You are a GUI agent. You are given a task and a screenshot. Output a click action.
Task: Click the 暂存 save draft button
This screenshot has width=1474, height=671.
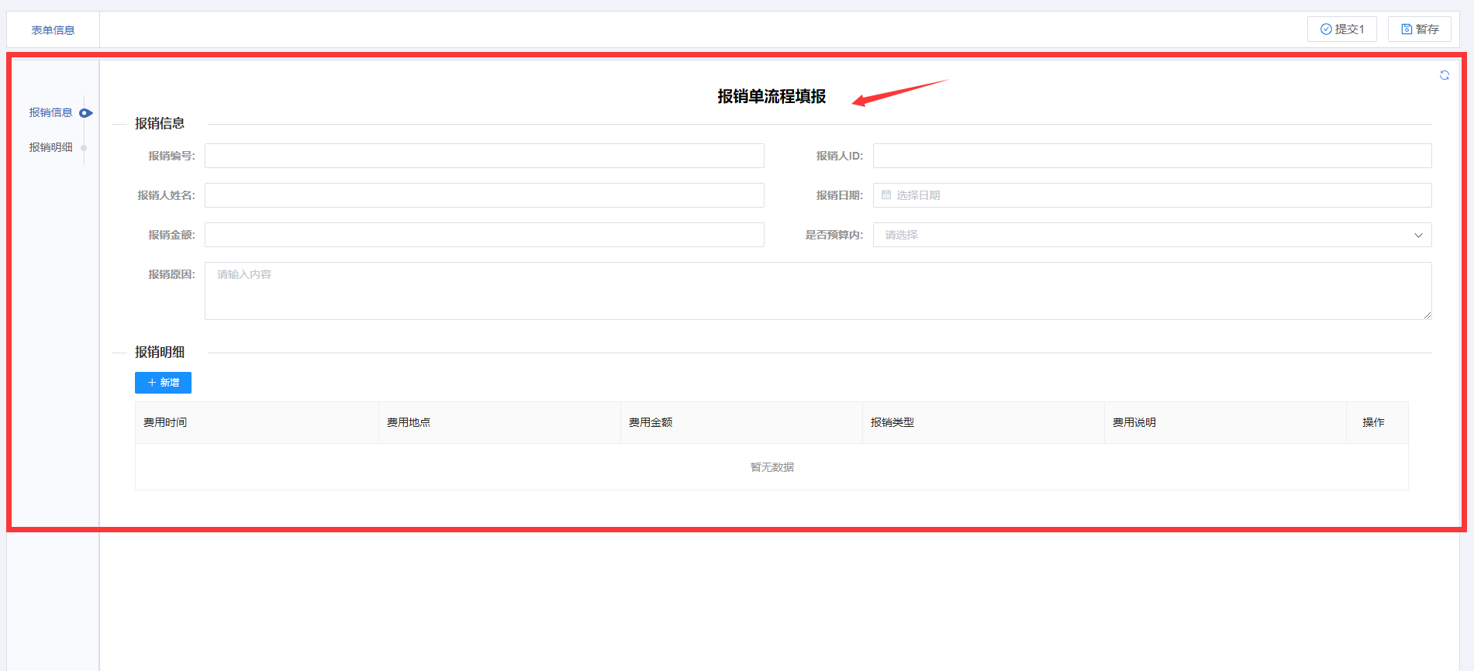click(x=1419, y=29)
